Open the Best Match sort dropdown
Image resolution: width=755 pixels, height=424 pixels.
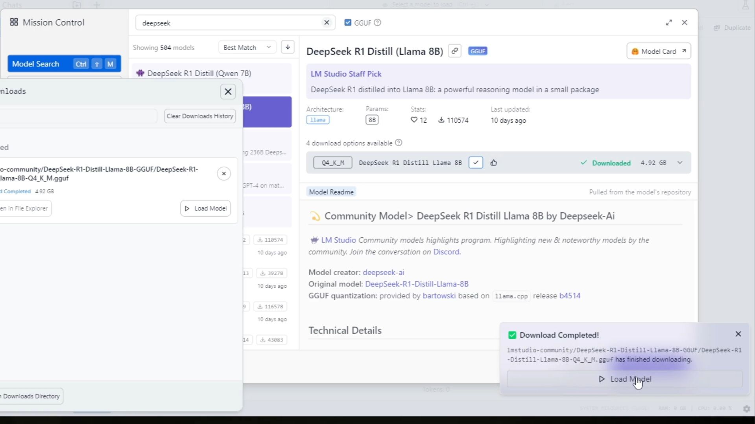coord(247,47)
